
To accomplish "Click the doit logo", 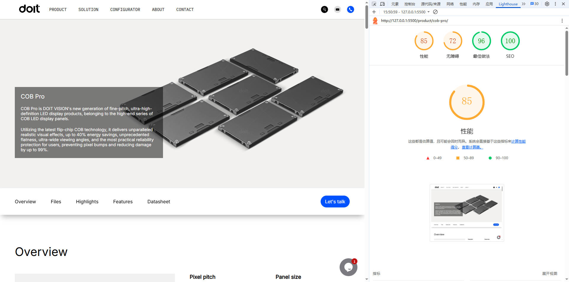I will tap(29, 9).
